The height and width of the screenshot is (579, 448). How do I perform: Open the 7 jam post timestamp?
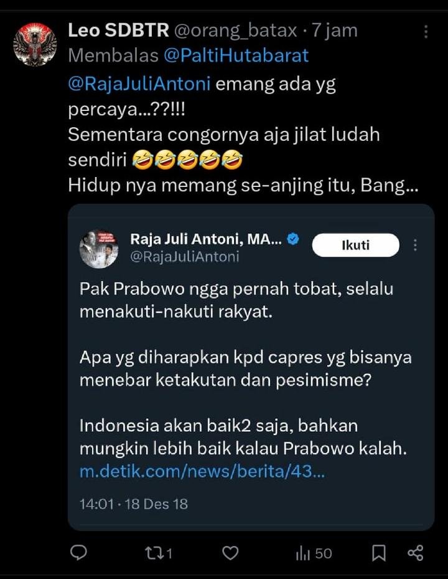tap(335, 31)
